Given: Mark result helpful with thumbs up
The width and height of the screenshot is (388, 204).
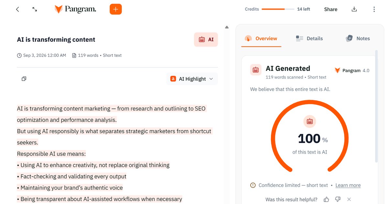Looking at the screenshot, I should 326,199.
